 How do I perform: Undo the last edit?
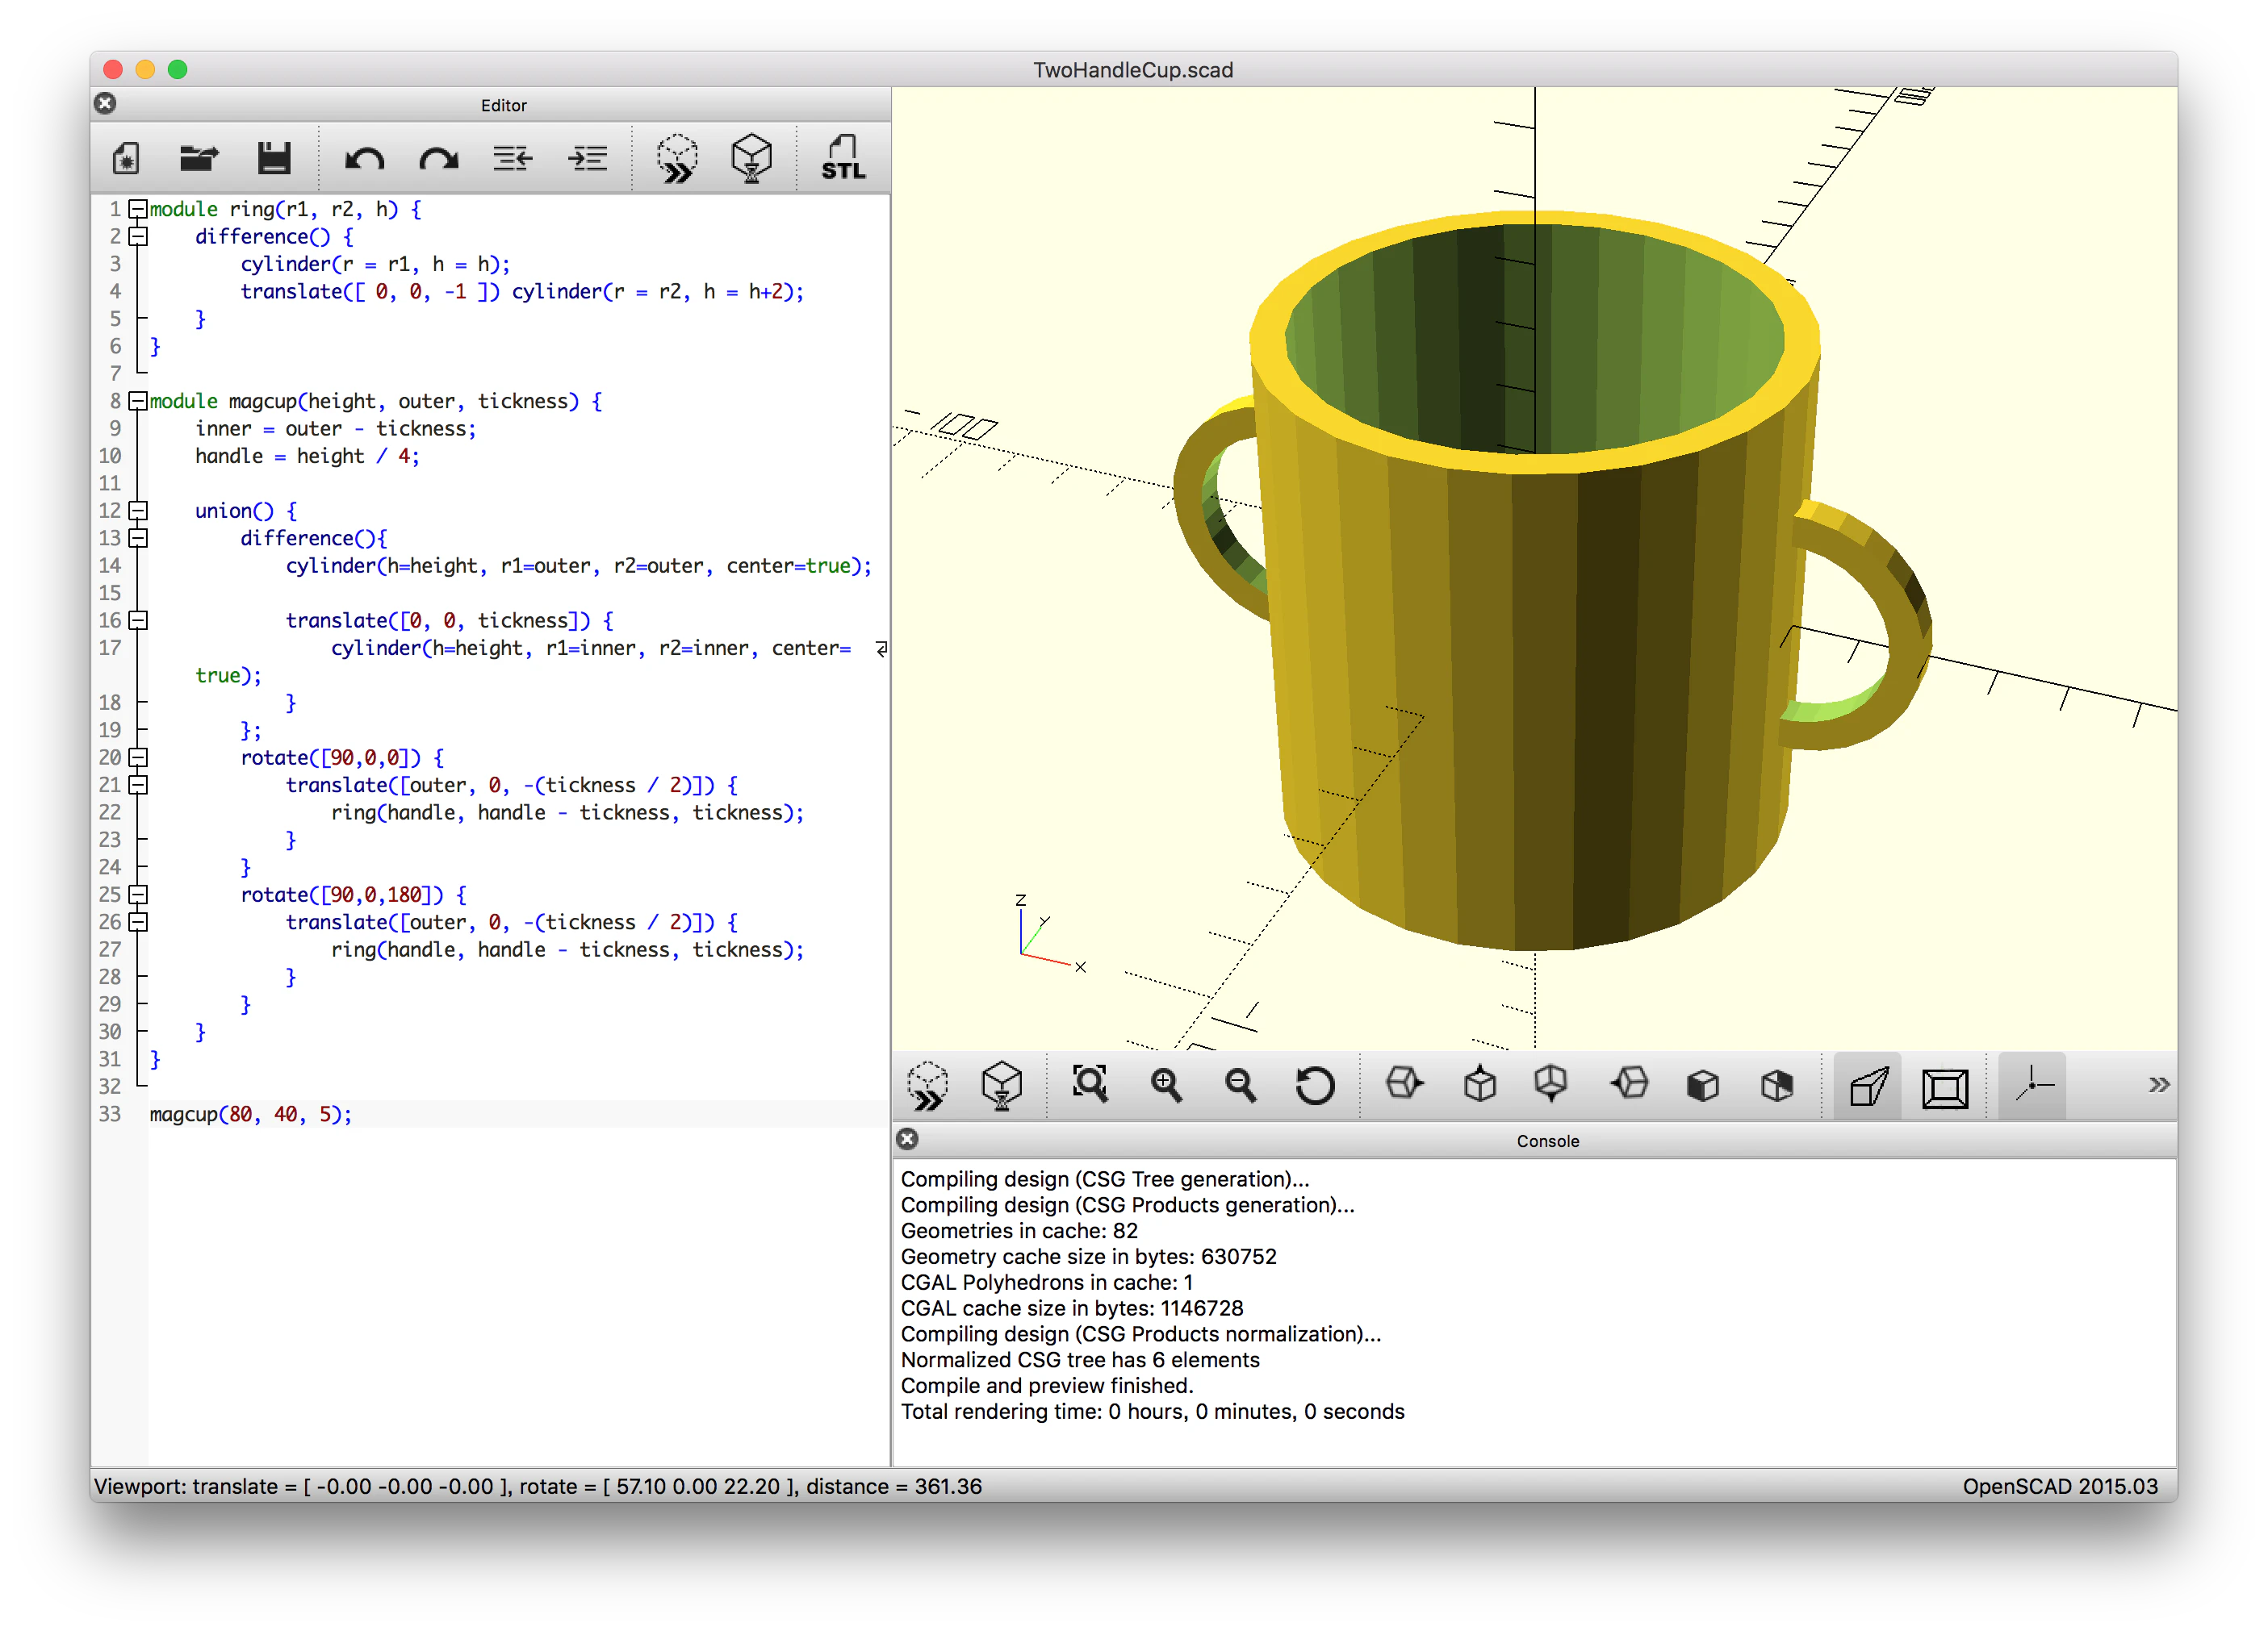tap(364, 158)
